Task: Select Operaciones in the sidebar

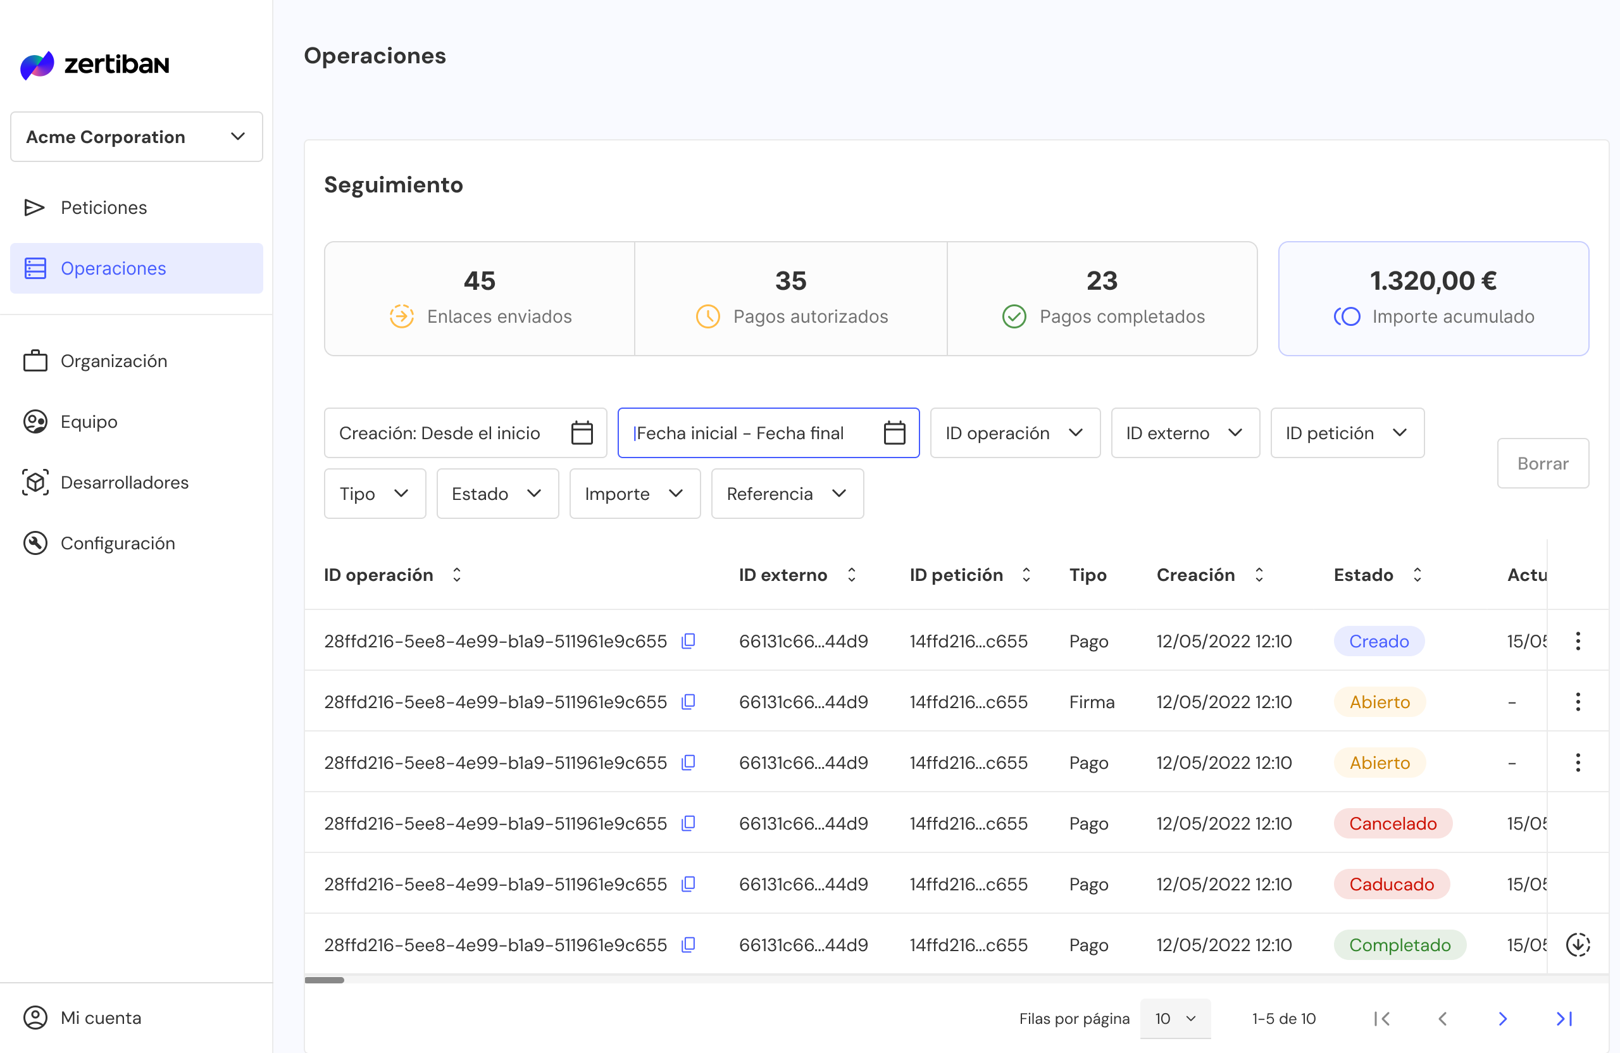Action: [x=136, y=268]
